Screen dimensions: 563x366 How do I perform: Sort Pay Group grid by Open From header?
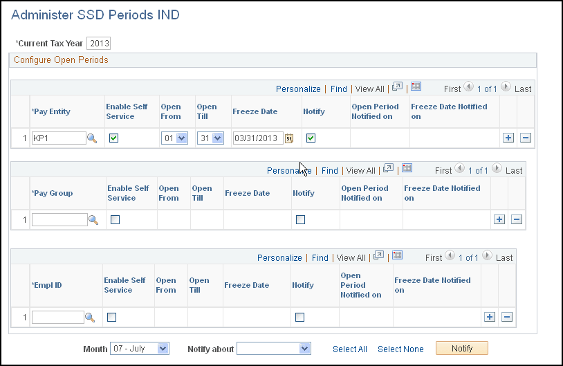click(x=169, y=193)
